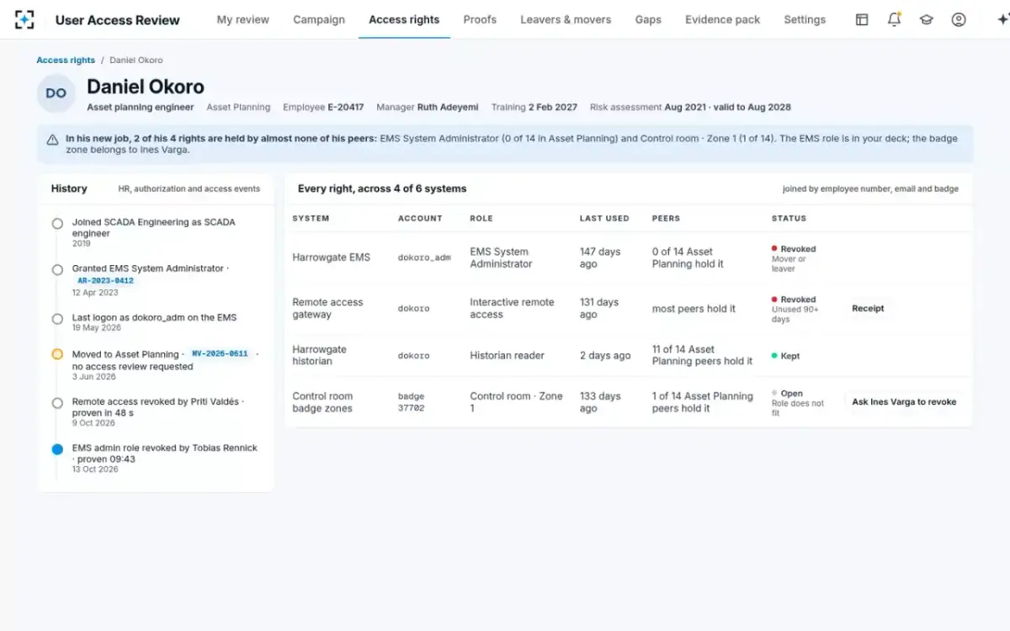Open the Evidence pack tab
The image size is (1010, 631).
click(722, 19)
